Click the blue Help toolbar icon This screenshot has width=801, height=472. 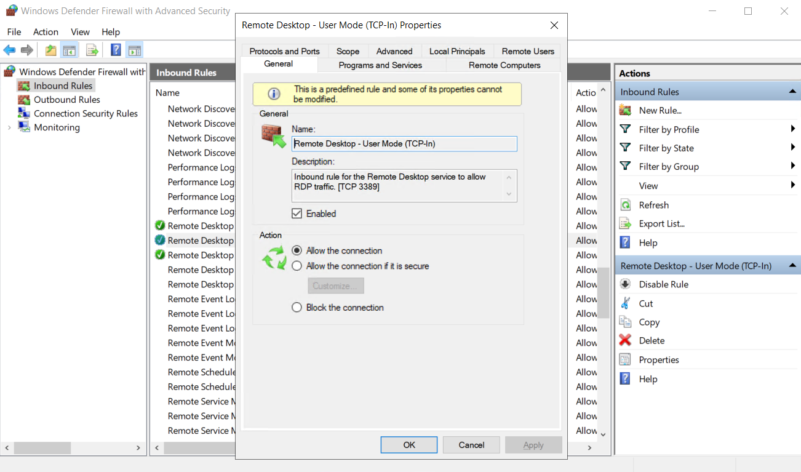pyautogui.click(x=116, y=50)
